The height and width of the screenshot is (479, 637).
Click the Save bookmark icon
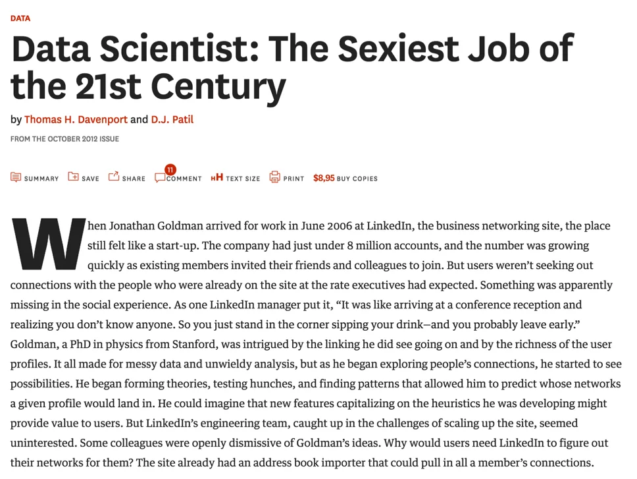pos(74,177)
